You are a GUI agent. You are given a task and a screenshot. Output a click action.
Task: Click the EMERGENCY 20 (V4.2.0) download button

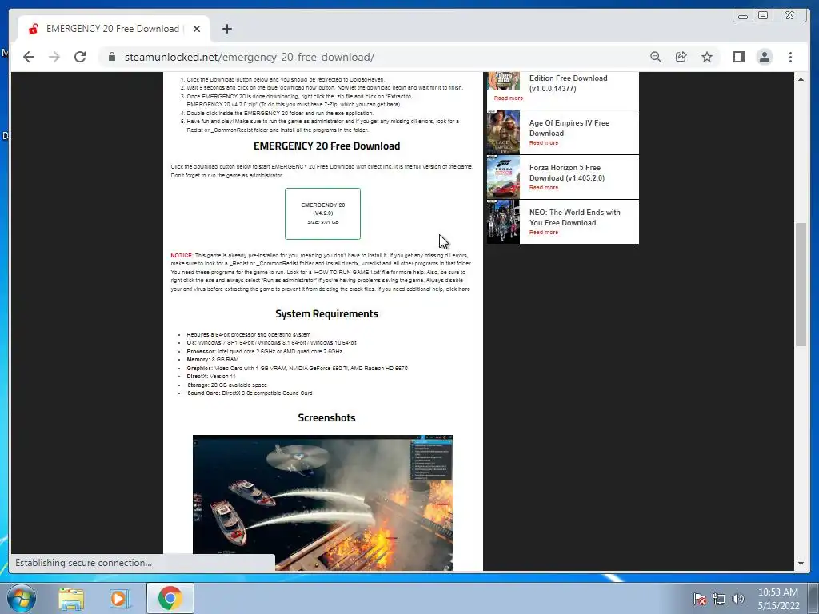[x=323, y=213]
